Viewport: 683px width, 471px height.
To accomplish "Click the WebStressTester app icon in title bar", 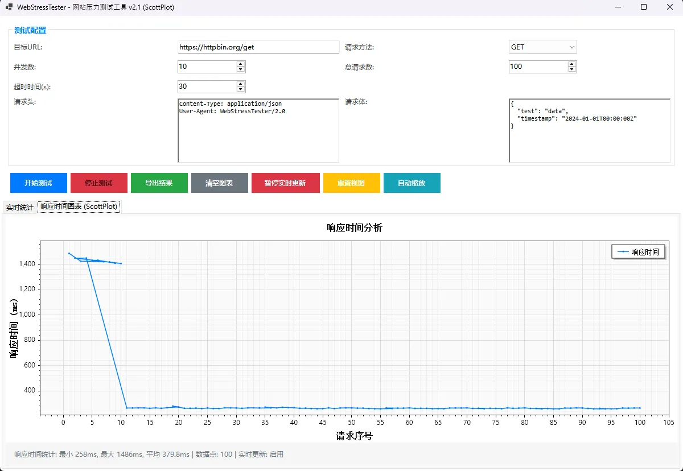I will (9, 7).
